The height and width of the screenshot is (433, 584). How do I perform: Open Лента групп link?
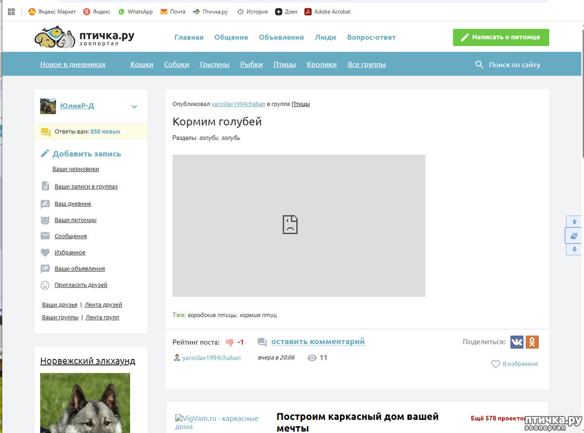[x=102, y=317]
